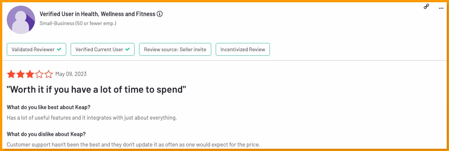Click the May 09, 2023 review date

pos(71,74)
